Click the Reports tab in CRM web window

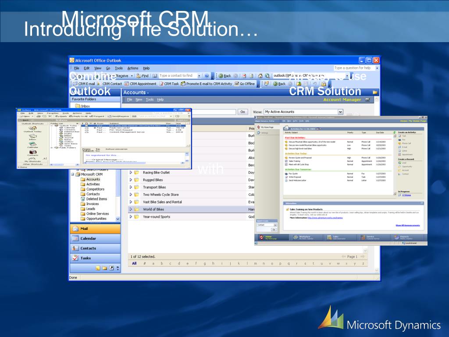point(407,237)
